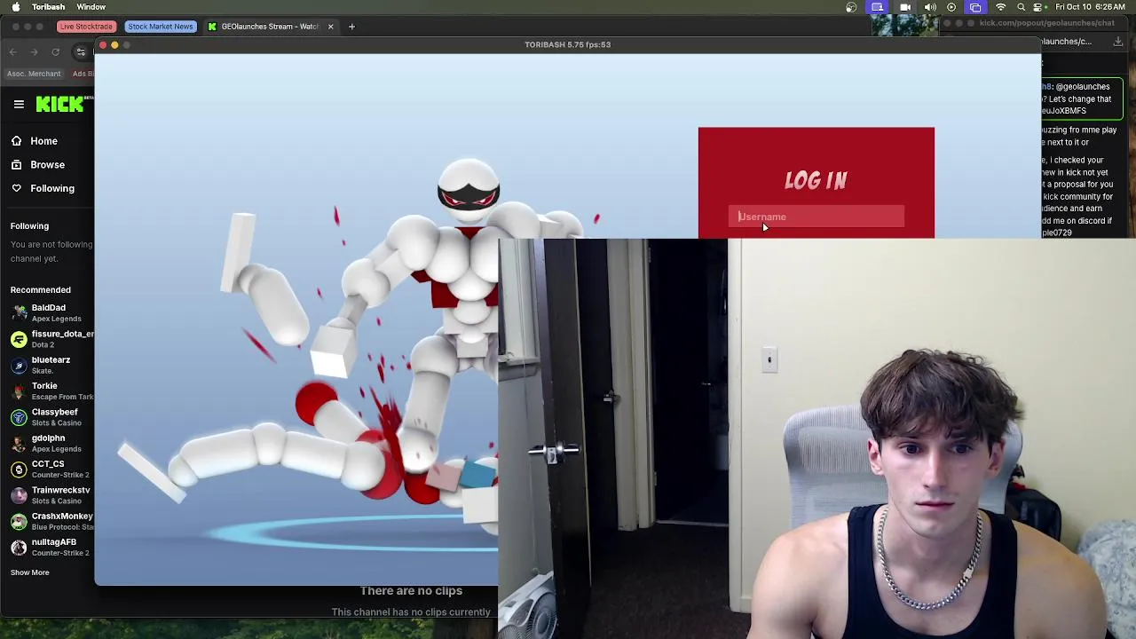Image resolution: width=1136 pixels, height=639 pixels.
Task: Click the Username field in Toribash login
Action: pyautogui.click(x=816, y=217)
